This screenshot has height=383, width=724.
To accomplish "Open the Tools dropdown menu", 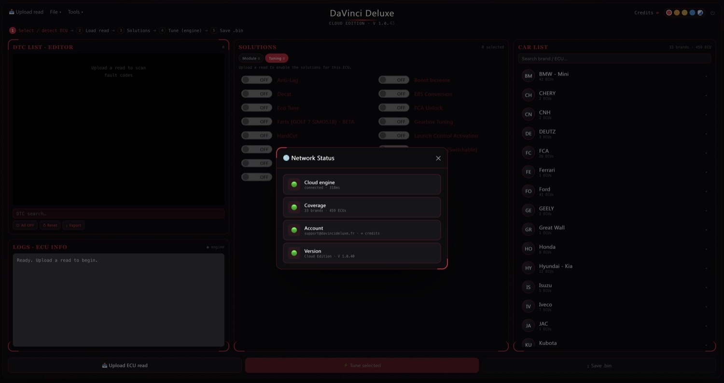I will click(x=75, y=12).
